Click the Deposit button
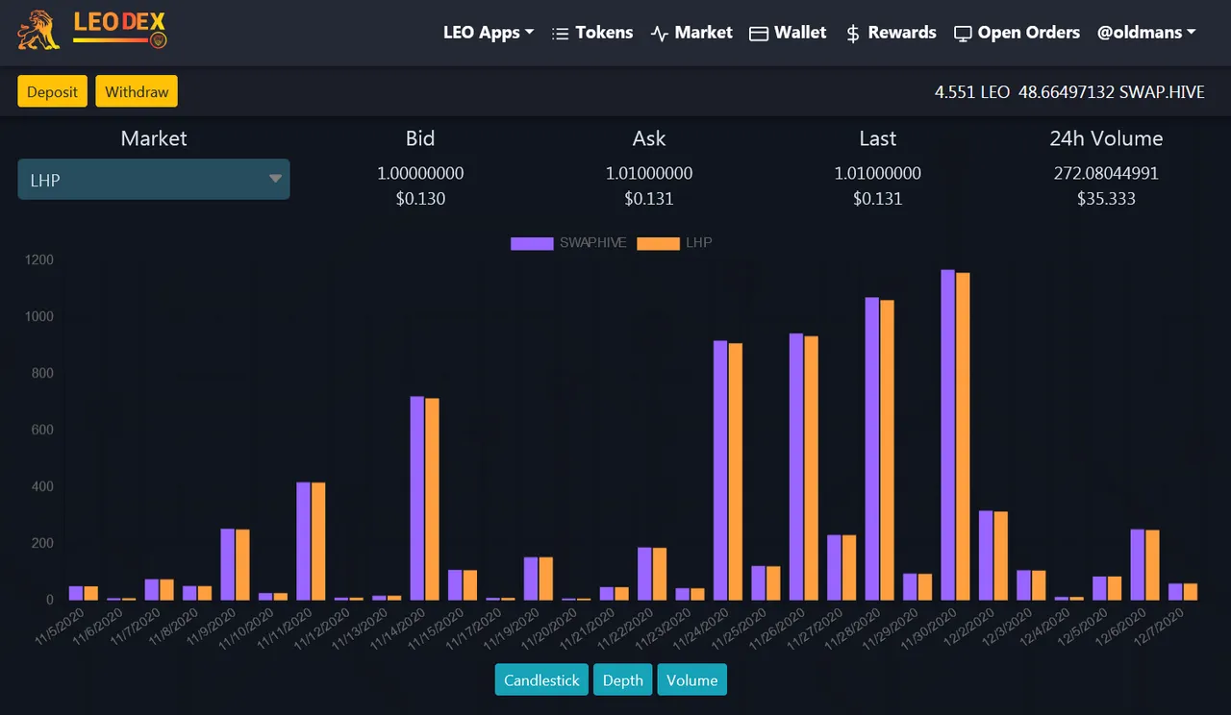The width and height of the screenshot is (1231, 715). (52, 92)
